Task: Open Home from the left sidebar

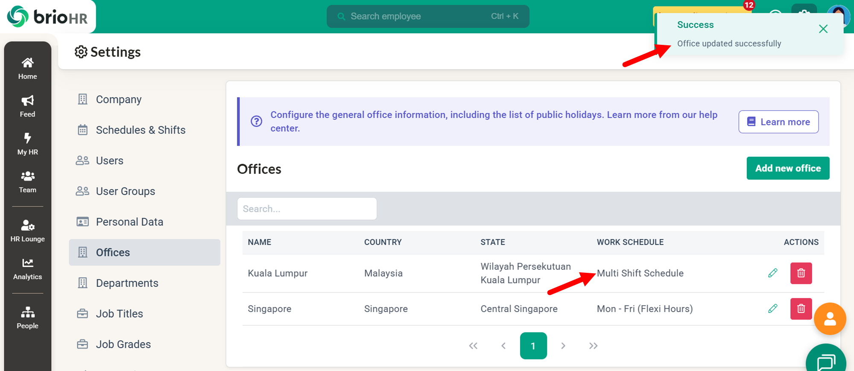Action: coord(27,68)
